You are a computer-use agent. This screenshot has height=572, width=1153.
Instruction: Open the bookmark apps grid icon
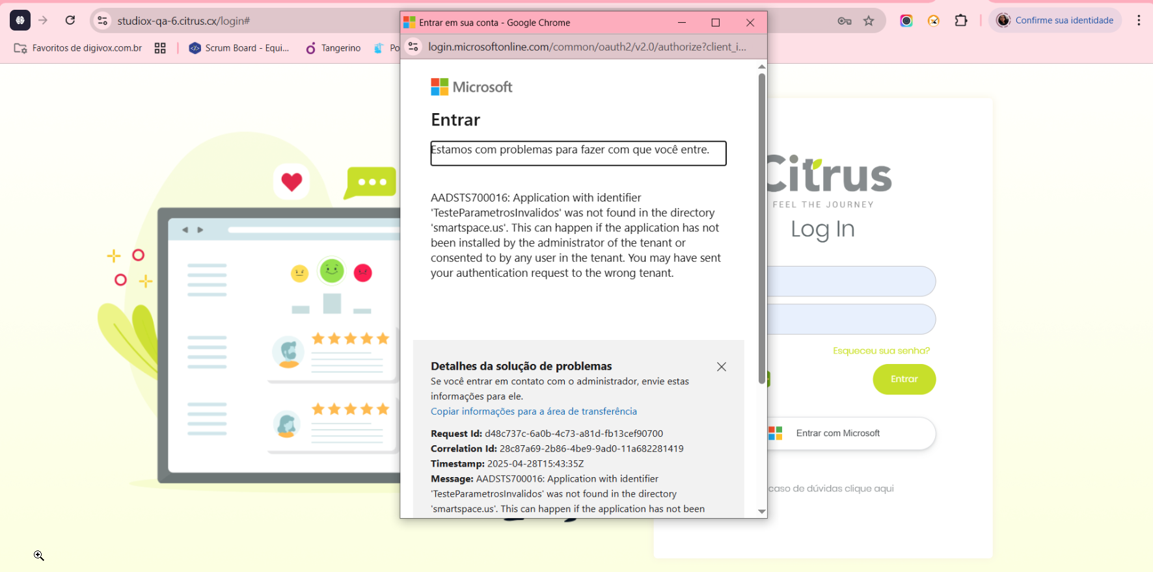coord(160,48)
